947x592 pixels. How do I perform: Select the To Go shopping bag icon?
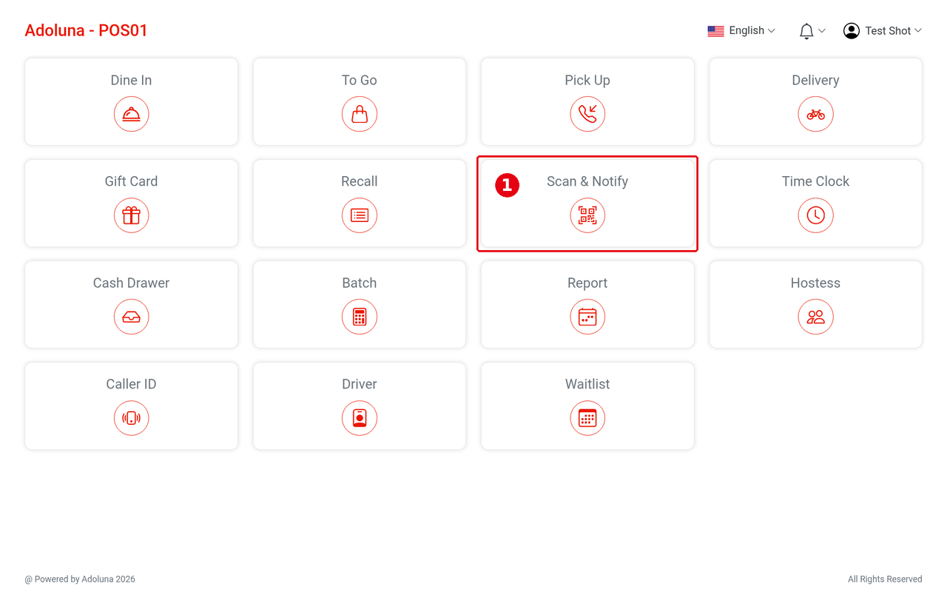pyautogui.click(x=360, y=115)
